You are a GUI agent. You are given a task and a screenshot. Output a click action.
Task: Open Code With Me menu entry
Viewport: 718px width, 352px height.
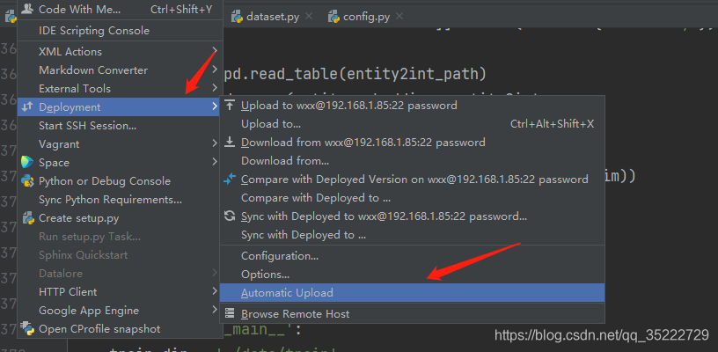pyautogui.click(x=120, y=9)
